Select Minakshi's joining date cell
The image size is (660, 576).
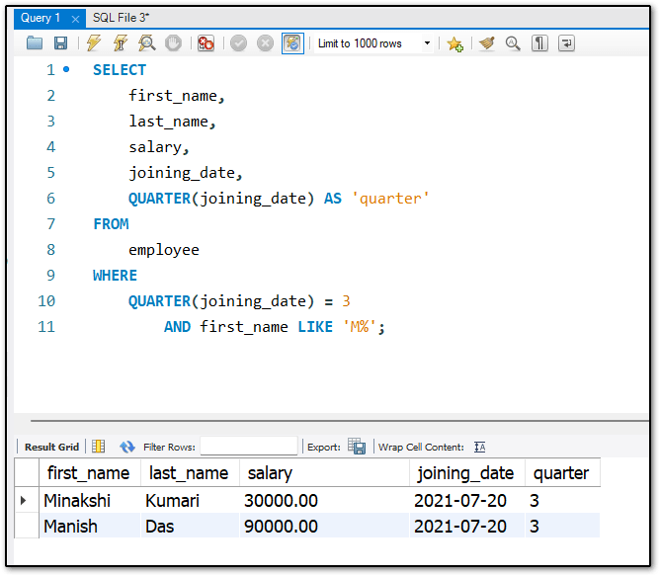coord(466,501)
